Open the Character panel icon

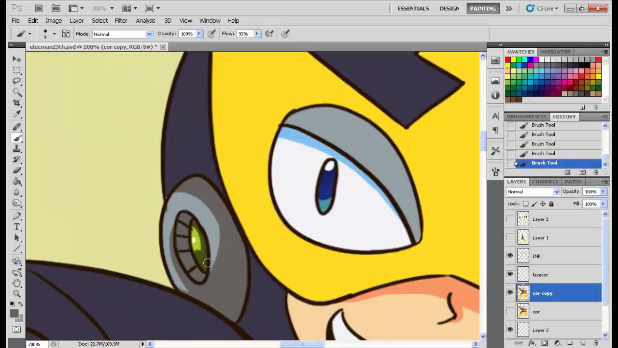point(495,116)
